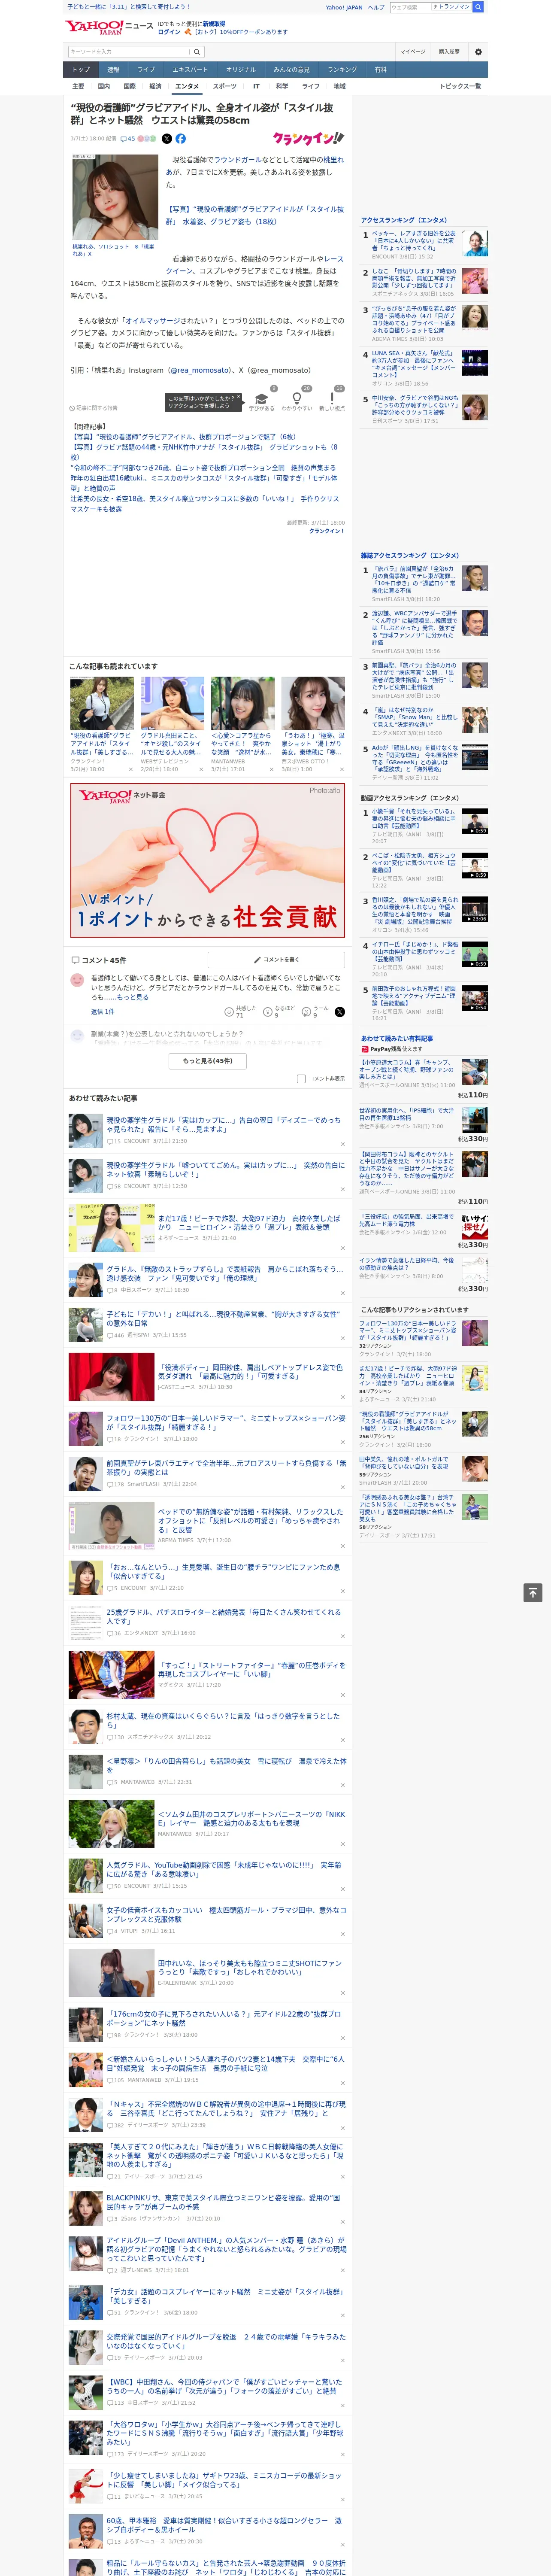Open the comment count icon showing 45

(128, 139)
